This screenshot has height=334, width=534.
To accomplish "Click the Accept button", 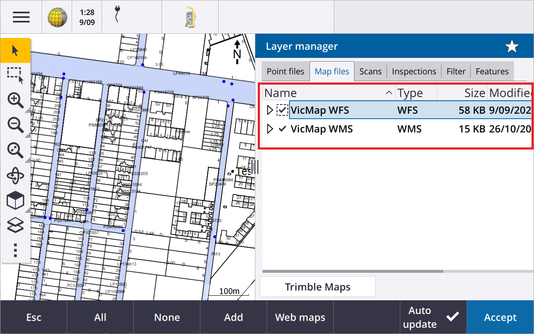I will point(500,317).
